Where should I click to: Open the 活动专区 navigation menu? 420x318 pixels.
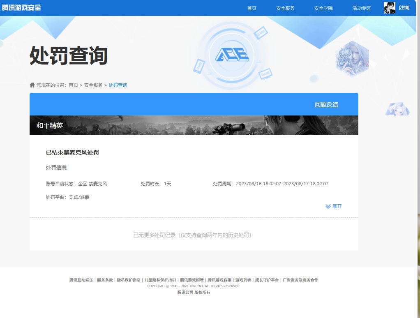click(361, 8)
